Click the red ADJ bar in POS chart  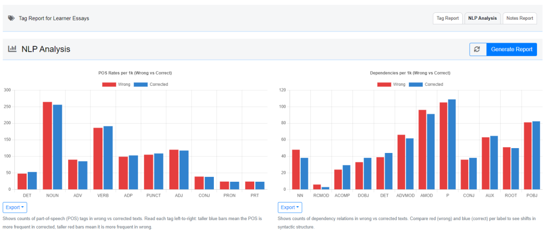pyautogui.click(x=174, y=169)
